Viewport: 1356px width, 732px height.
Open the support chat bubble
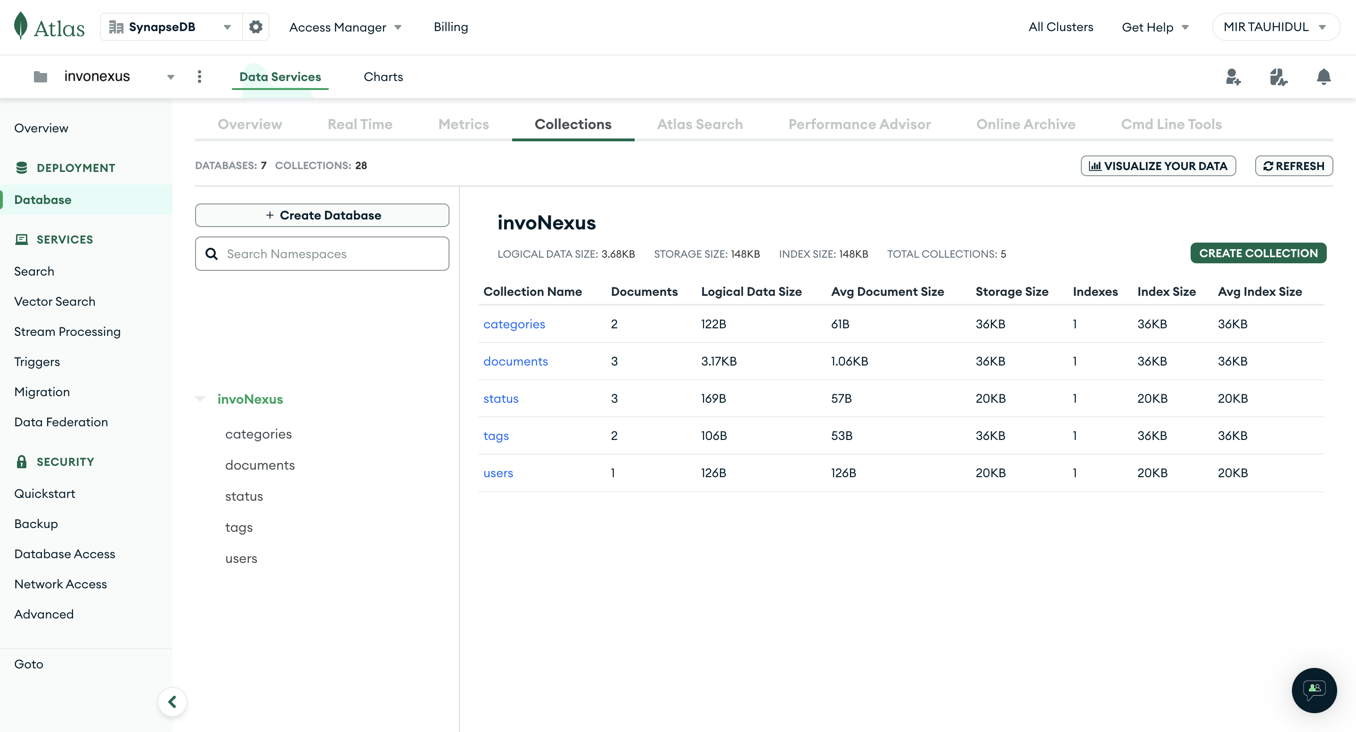click(1314, 690)
